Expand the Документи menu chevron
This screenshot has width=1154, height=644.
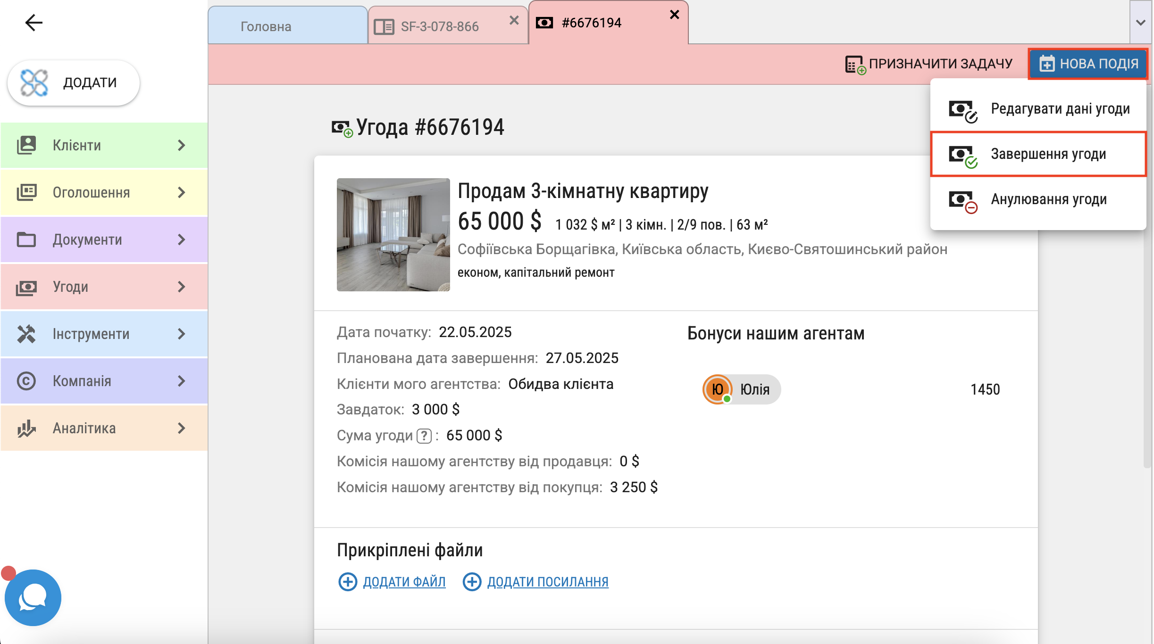click(182, 239)
